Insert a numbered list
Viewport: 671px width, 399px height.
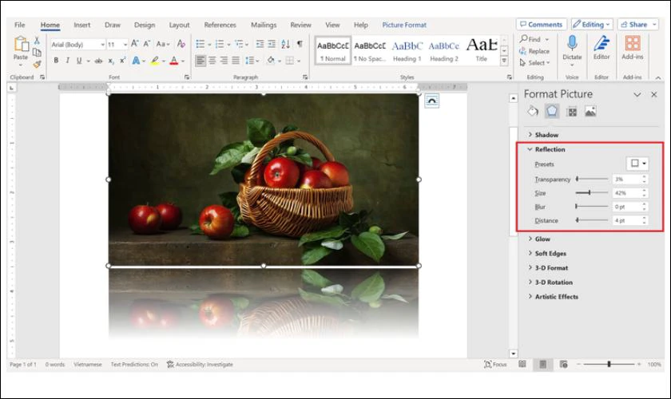point(220,44)
